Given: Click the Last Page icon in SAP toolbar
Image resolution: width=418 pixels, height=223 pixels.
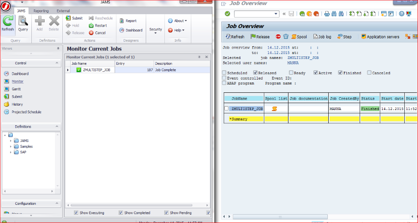Looking at the screenshot, I should (x=373, y=14).
